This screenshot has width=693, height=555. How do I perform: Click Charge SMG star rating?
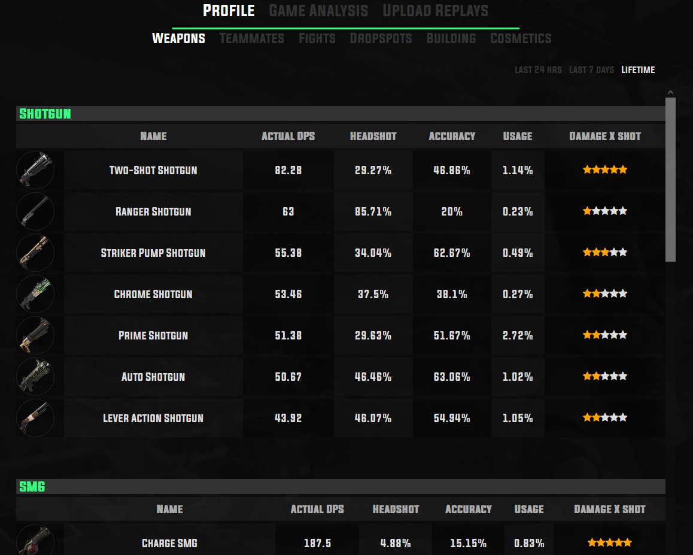click(x=609, y=542)
